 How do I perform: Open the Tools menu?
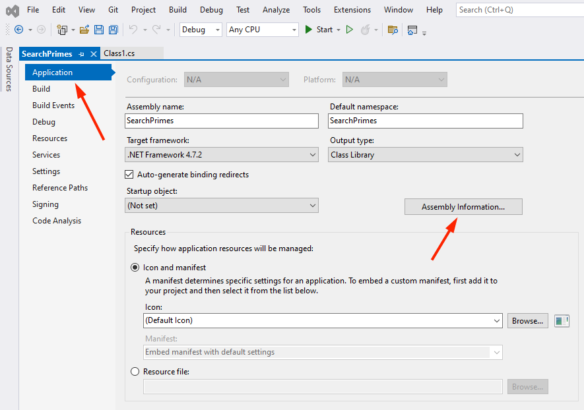(x=311, y=10)
